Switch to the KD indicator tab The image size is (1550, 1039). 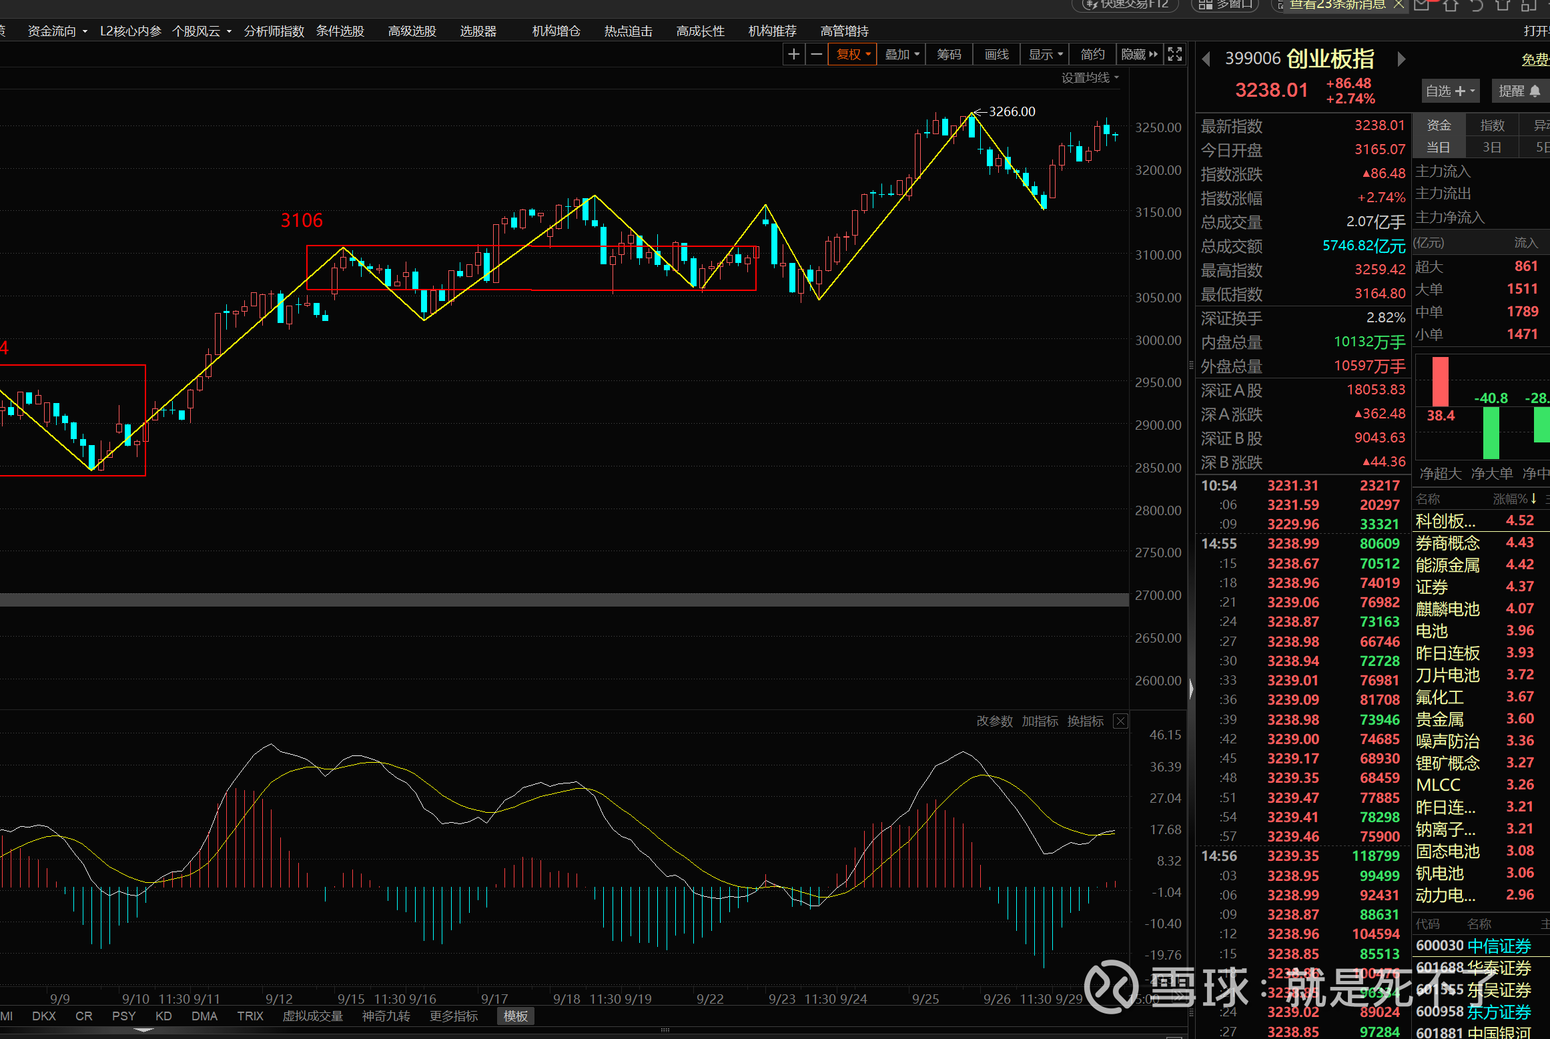click(x=163, y=1016)
